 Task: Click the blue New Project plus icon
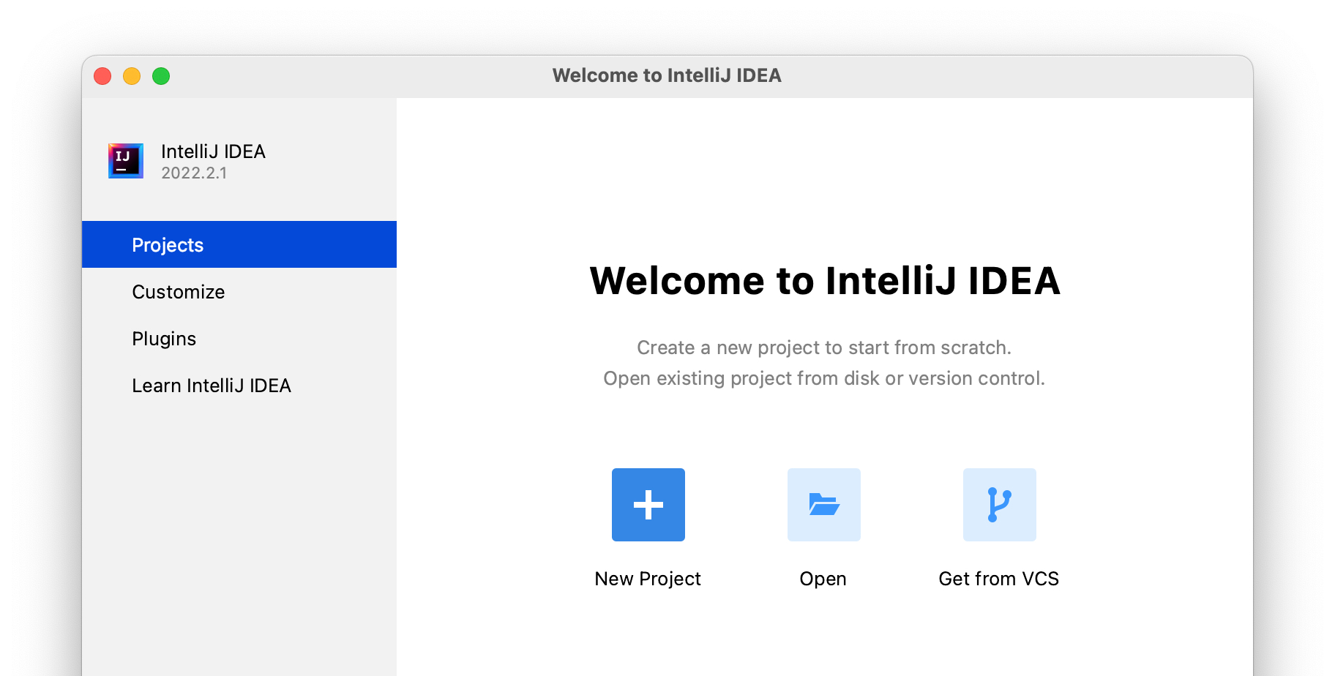tap(648, 505)
